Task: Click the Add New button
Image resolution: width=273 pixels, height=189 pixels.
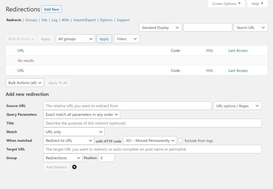Action: [52, 9]
